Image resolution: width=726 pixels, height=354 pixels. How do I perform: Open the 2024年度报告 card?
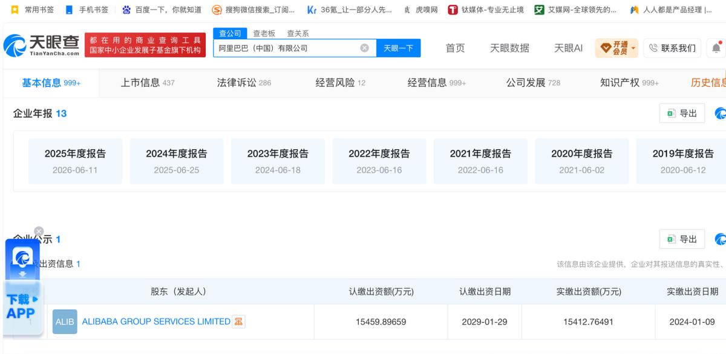tap(177, 161)
